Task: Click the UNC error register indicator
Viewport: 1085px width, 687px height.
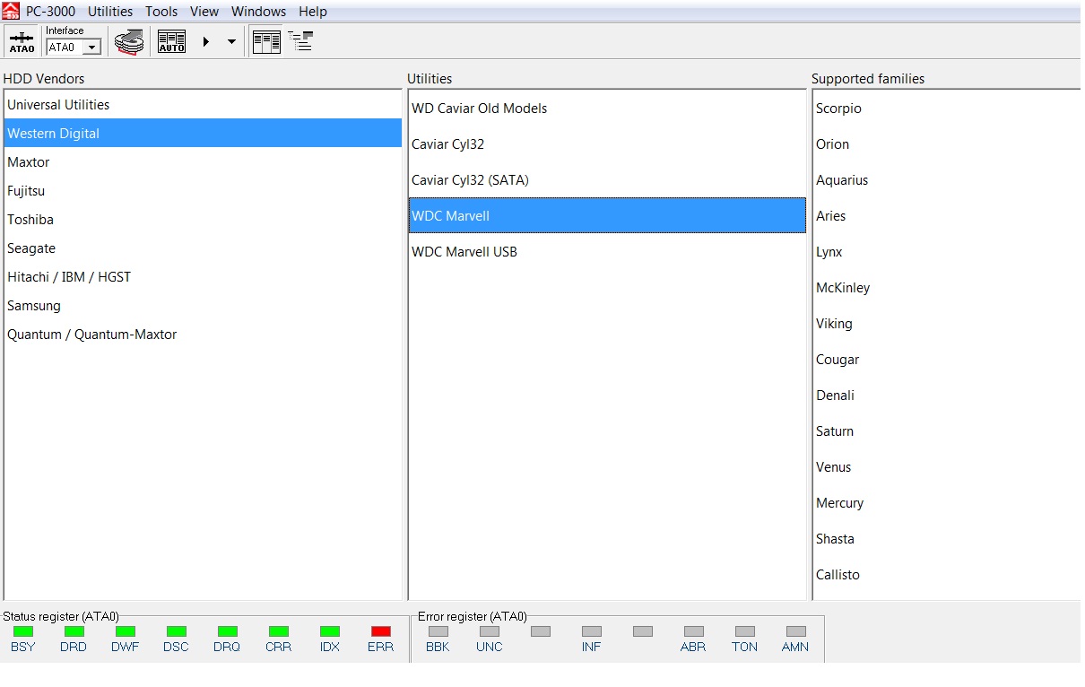Action: click(x=490, y=631)
